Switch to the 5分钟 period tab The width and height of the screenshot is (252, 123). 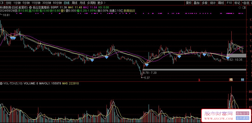coord(26,3)
